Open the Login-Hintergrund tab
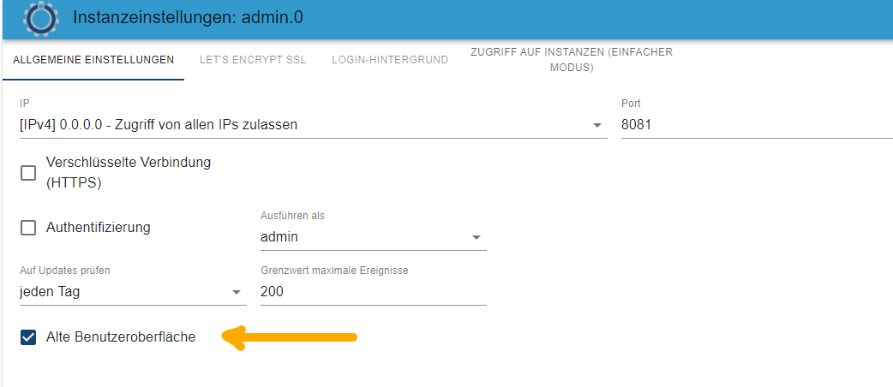 pyautogui.click(x=390, y=60)
